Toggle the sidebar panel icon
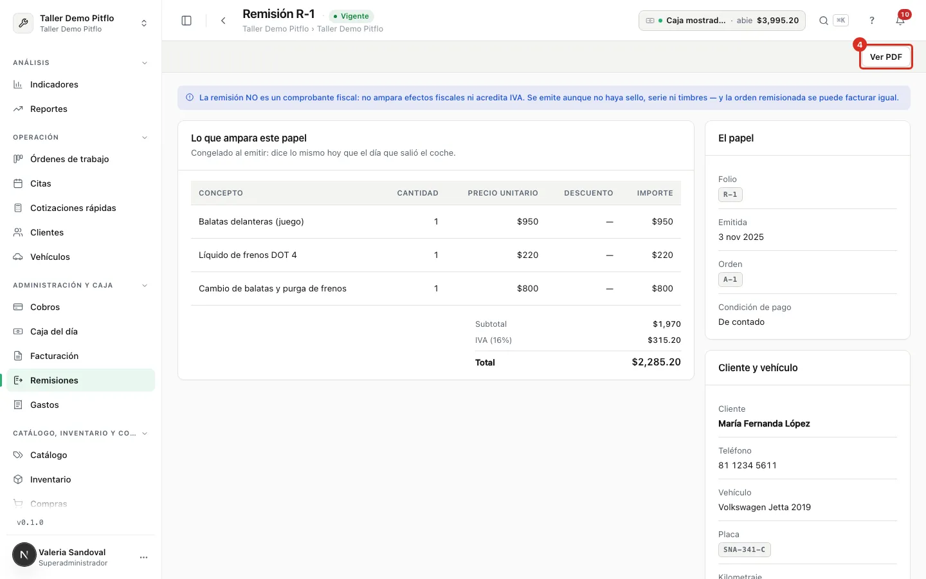926x579 pixels. coord(186,21)
